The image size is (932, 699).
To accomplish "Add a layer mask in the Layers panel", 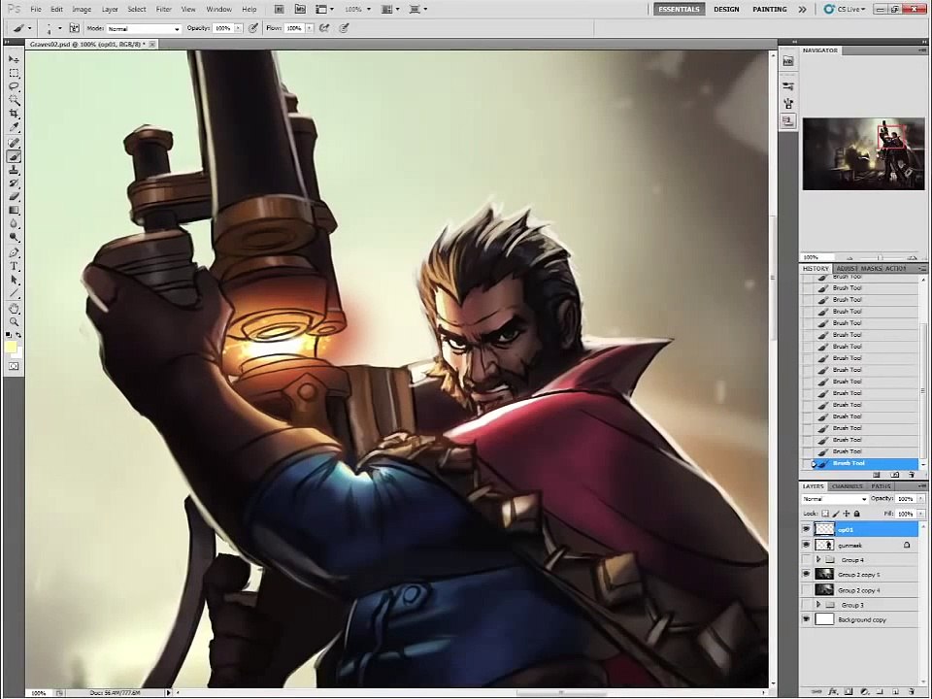I will (849, 691).
